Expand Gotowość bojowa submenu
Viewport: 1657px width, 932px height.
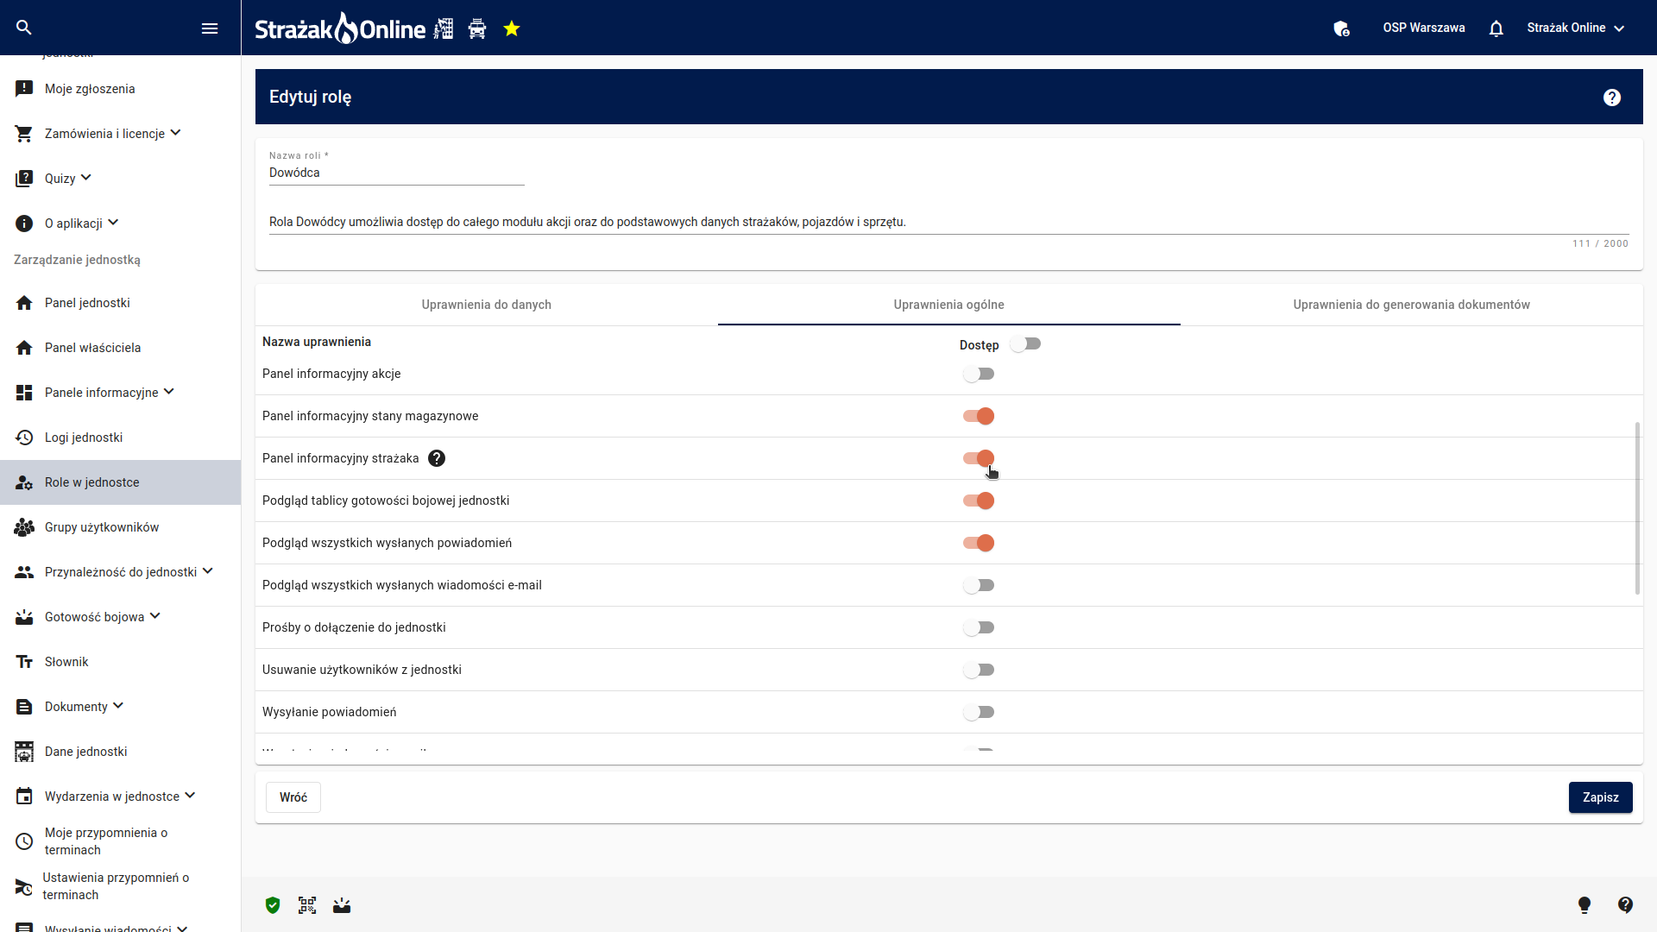point(155,616)
